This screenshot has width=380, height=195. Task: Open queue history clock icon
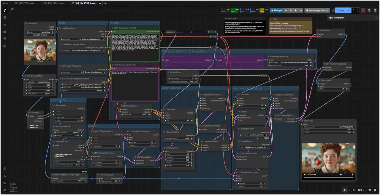coord(369,10)
